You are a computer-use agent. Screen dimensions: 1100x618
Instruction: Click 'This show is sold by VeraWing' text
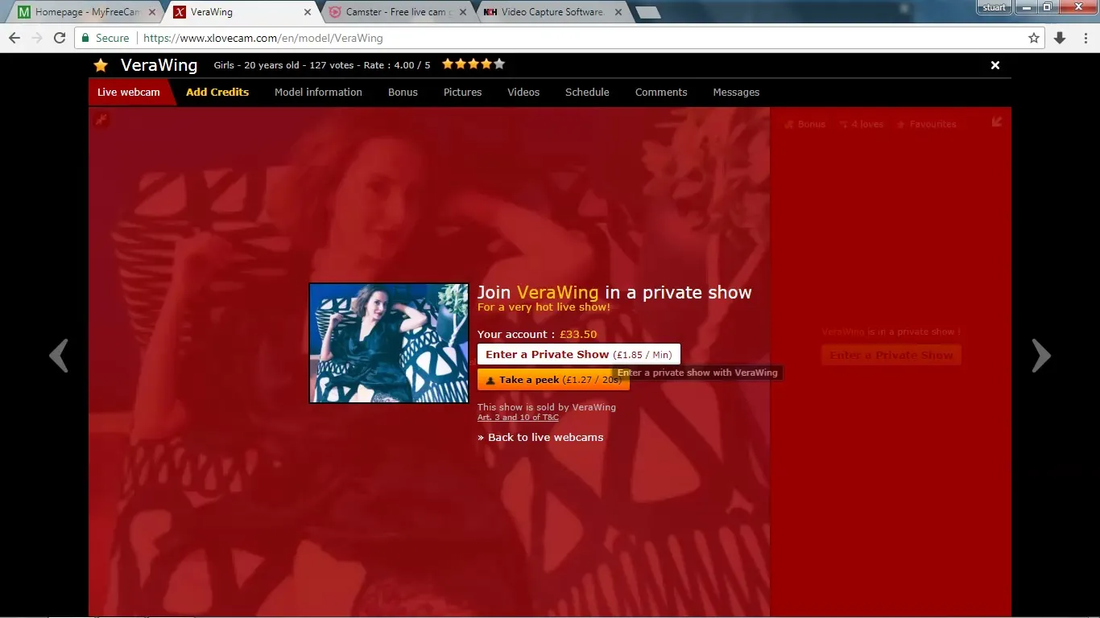(547, 407)
